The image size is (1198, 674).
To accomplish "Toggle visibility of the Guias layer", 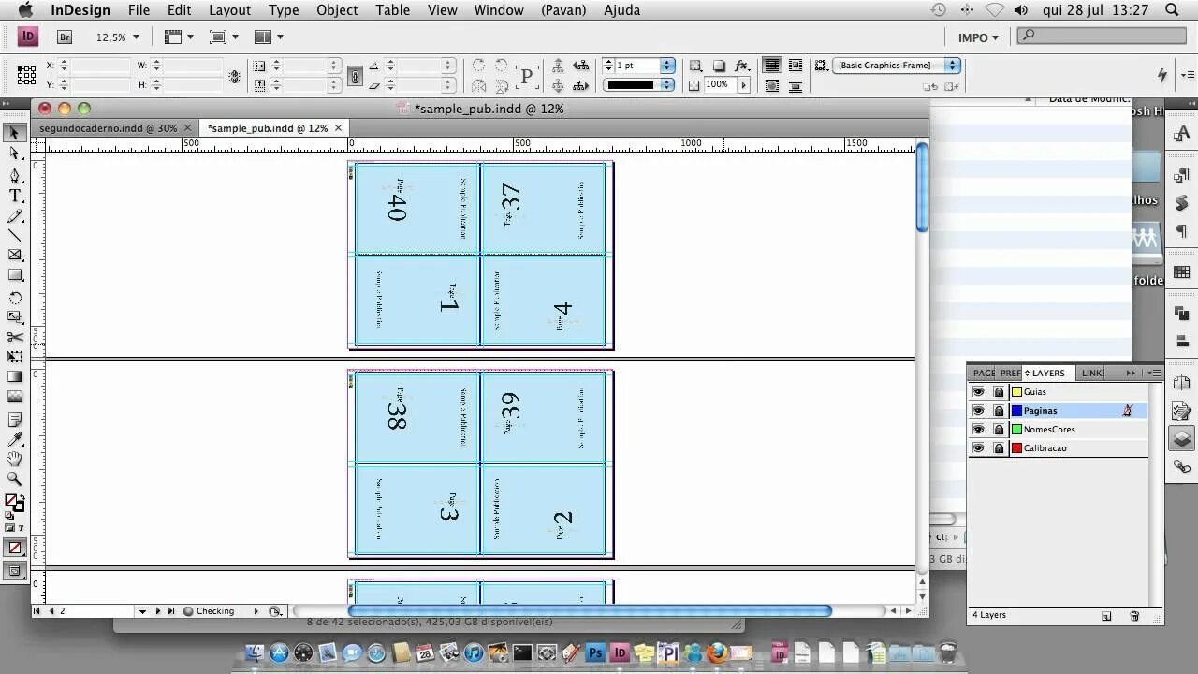I will click(x=978, y=392).
